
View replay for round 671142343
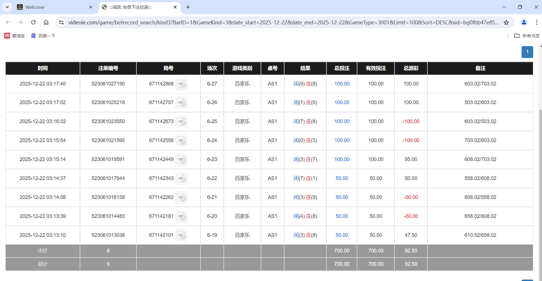[181, 179]
